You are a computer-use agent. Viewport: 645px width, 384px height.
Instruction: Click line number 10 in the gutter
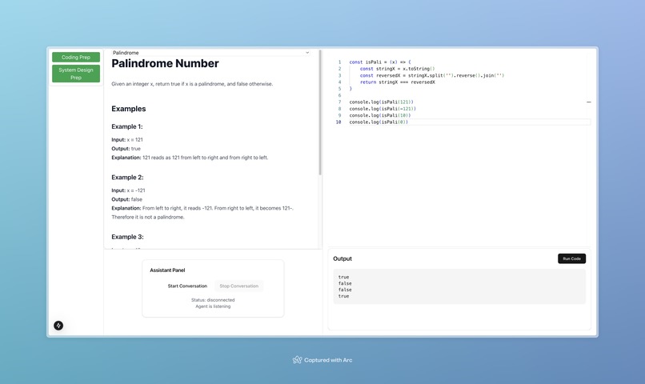point(339,122)
